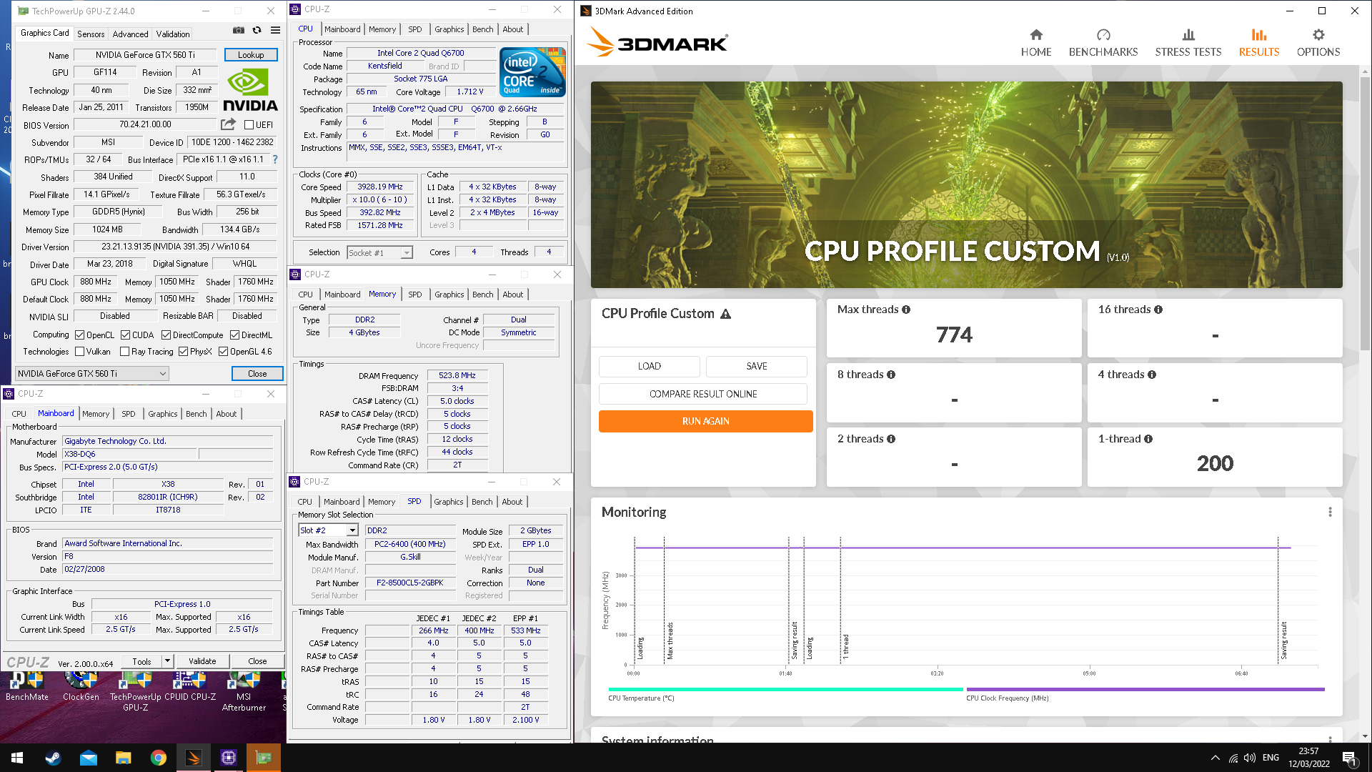Toggle OpenGL 4.6 checkbox in GPU-Z
Viewport: 1372px width, 772px height.
tap(223, 352)
